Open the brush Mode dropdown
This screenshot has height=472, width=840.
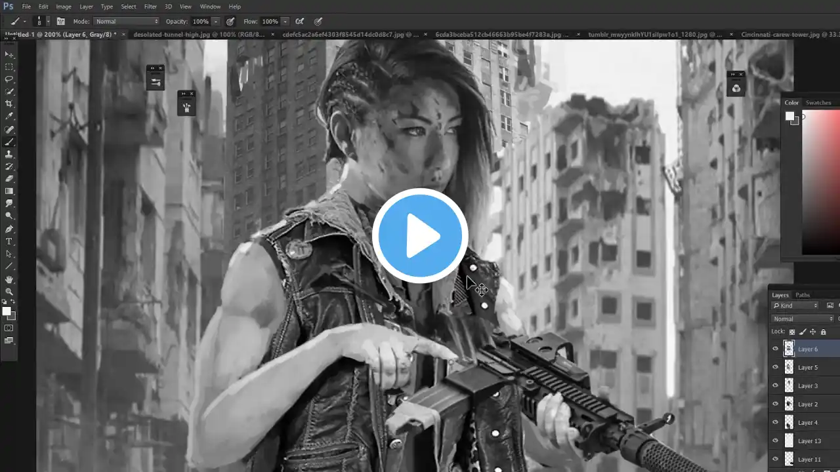point(126,22)
